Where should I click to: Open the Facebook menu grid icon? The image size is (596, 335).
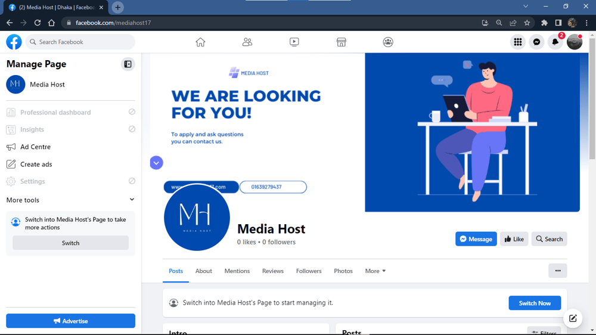[518, 42]
